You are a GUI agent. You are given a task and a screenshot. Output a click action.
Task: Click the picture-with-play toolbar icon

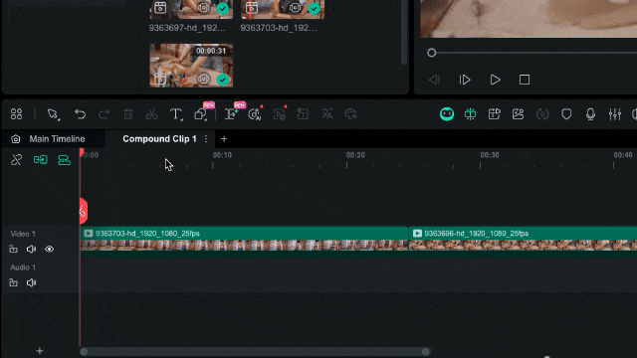pos(518,114)
